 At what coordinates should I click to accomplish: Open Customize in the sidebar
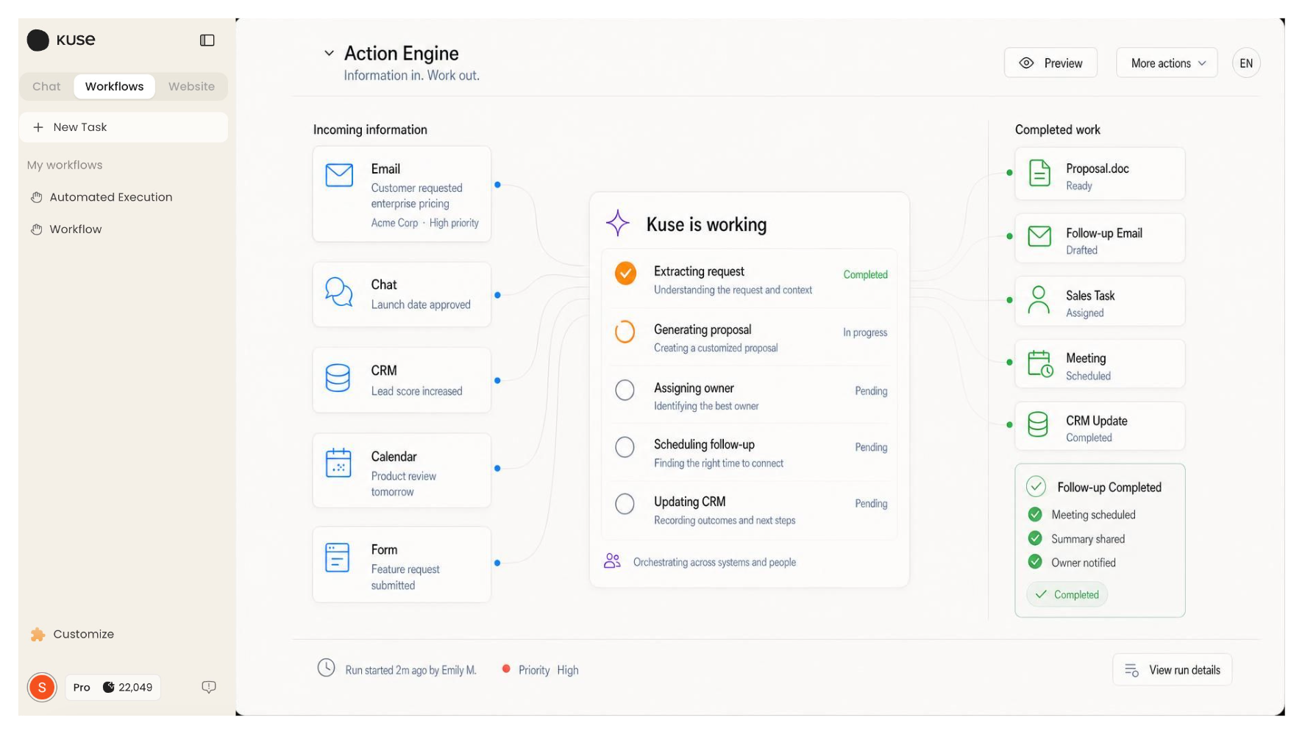click(x=74, y=634)
